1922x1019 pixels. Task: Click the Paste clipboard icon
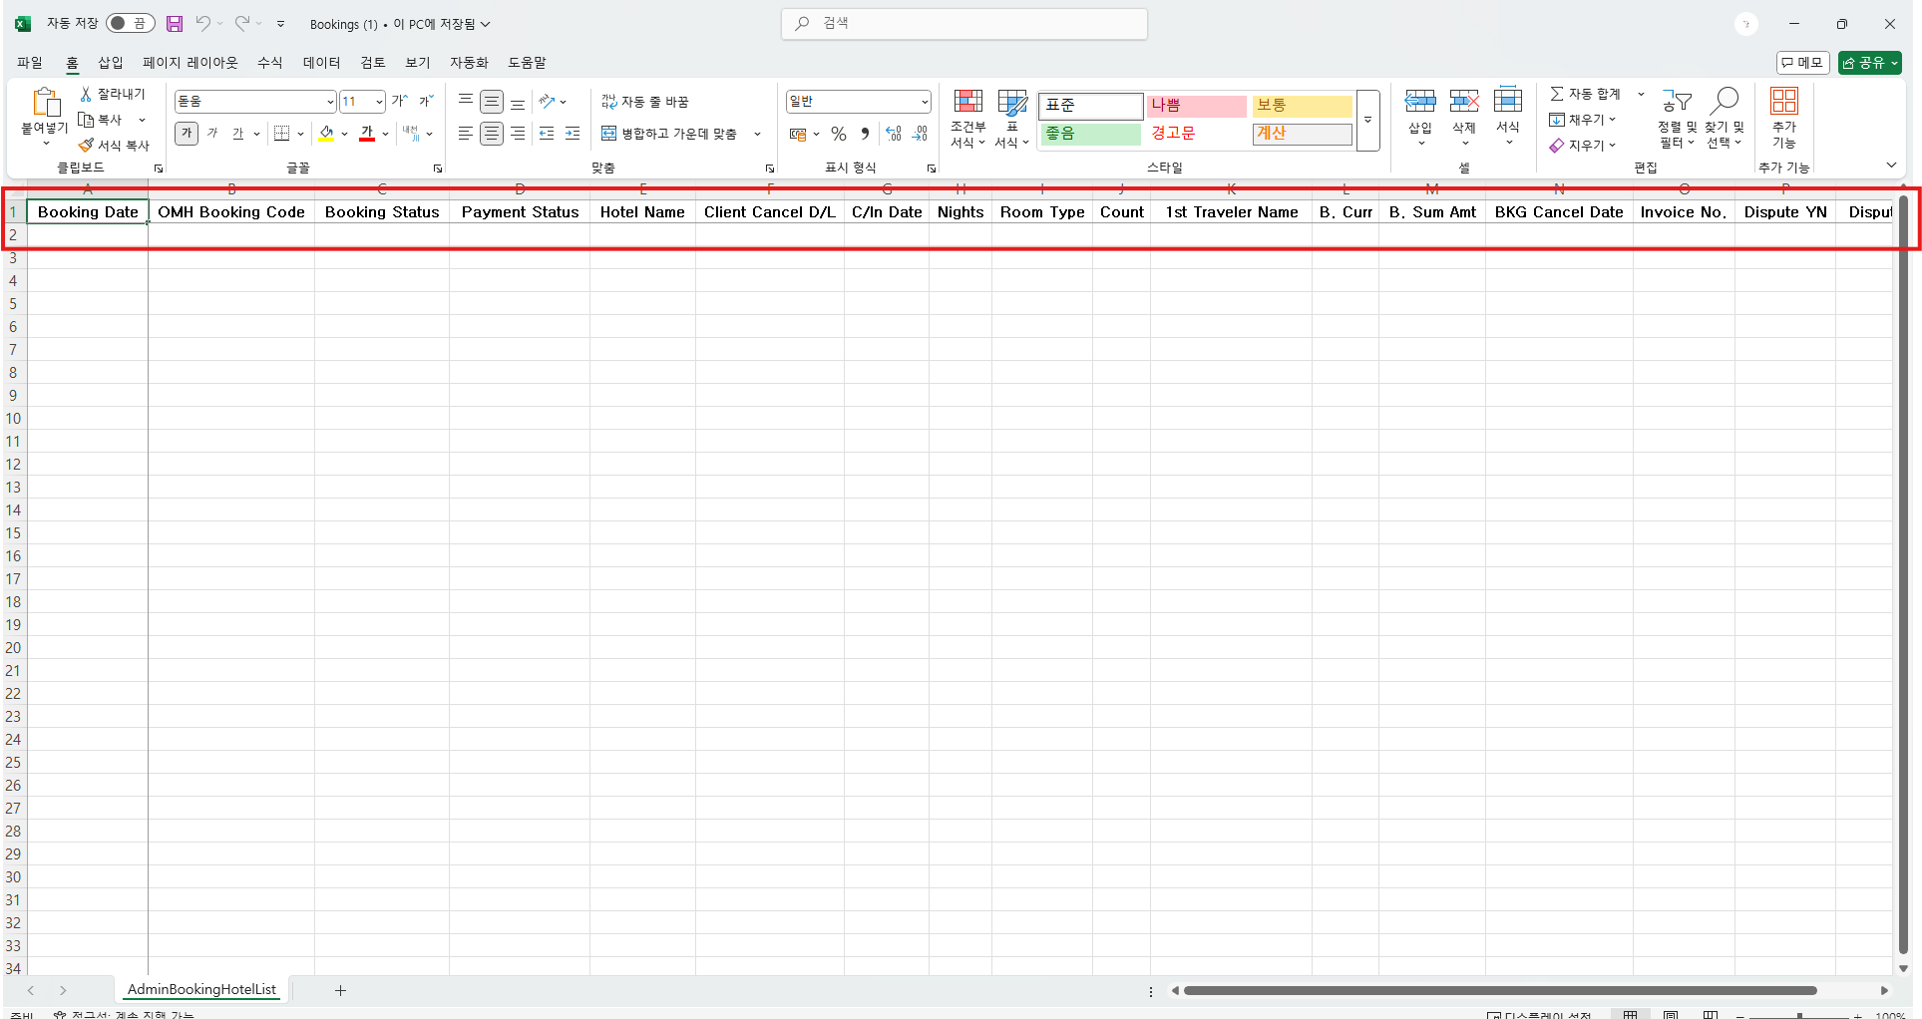pyautogui.click(x=46, y=103)
